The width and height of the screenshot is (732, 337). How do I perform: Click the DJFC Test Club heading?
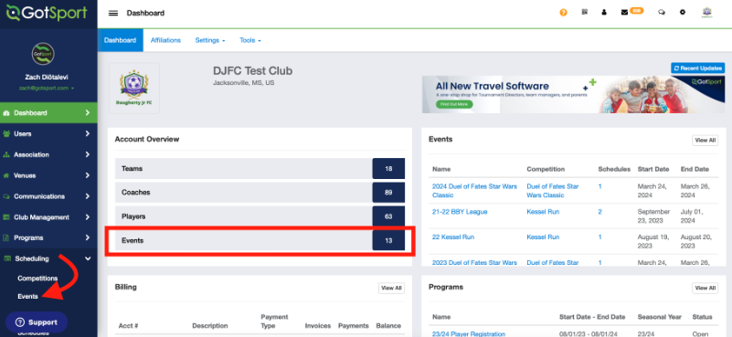coord(252,71)
